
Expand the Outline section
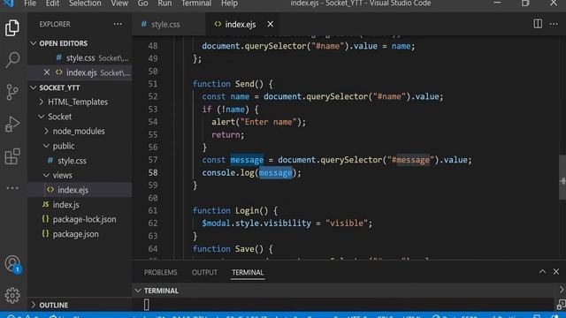(34, 305)
